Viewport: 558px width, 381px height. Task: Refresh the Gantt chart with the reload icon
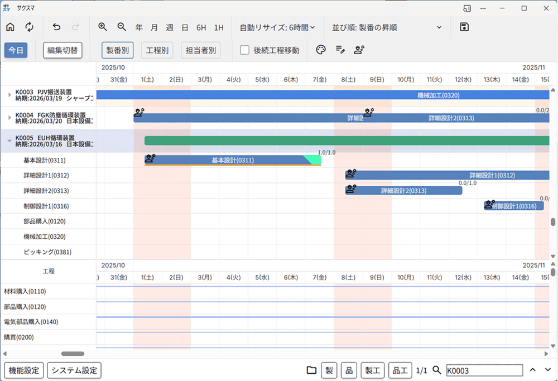click(x=29, y=27)
